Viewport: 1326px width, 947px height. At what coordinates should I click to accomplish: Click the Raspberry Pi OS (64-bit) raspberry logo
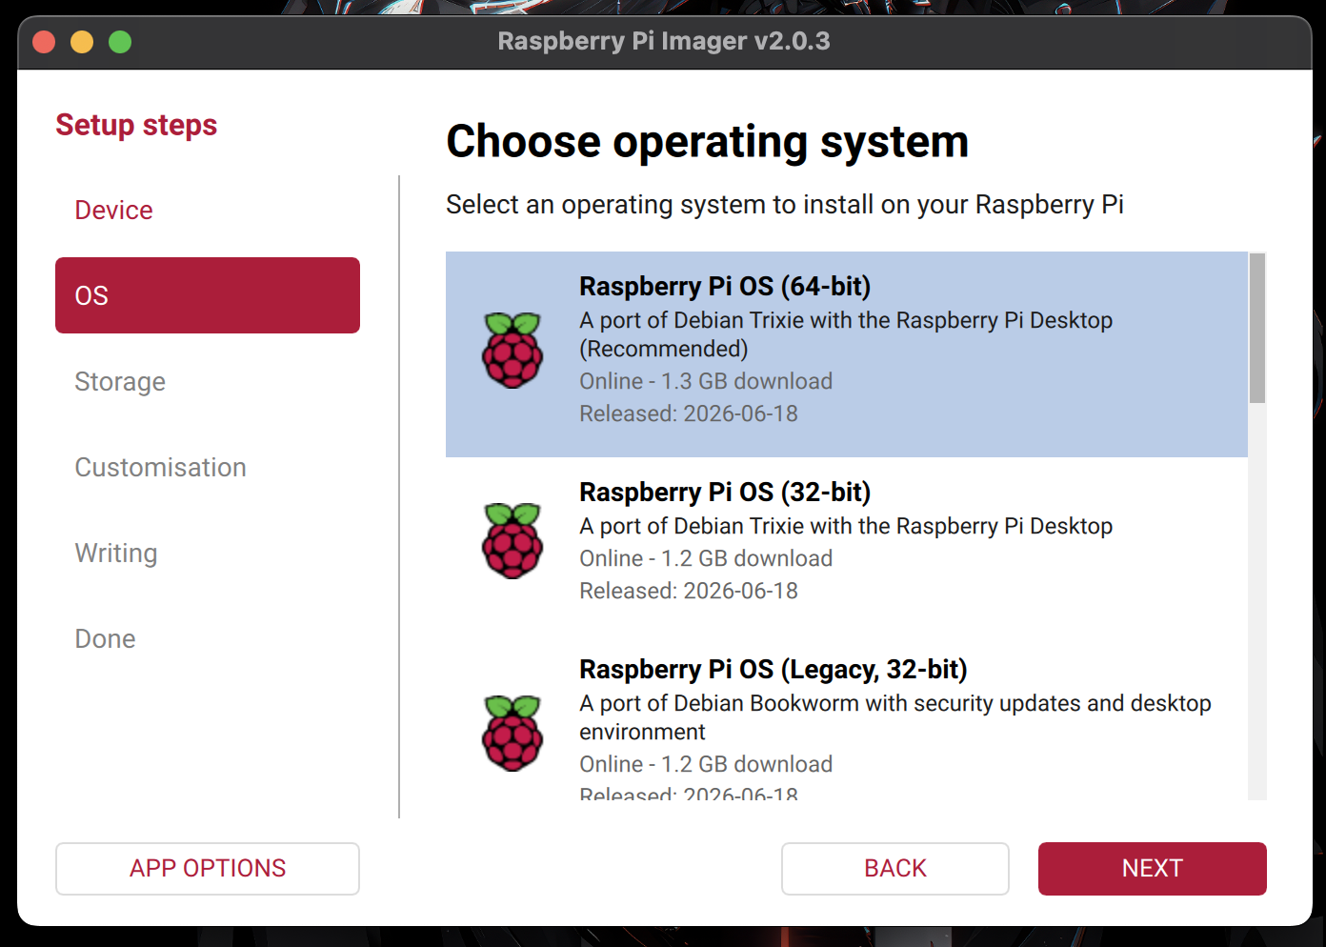[512, 350]
